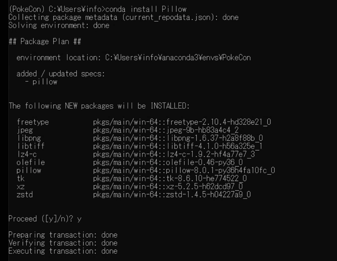The width and height of the screenshot is (337, 261).
Task: Click the 'zstd' package name in left column
Action: coord(24,195)
